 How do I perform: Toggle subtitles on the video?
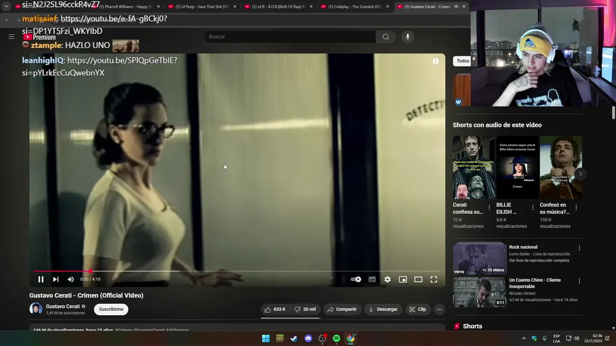point(372,279)
